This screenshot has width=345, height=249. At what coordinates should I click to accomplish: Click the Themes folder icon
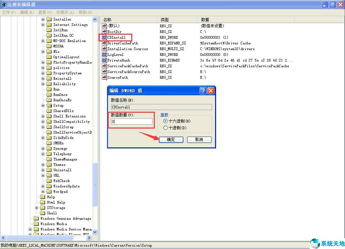click(x=49, y=165)
